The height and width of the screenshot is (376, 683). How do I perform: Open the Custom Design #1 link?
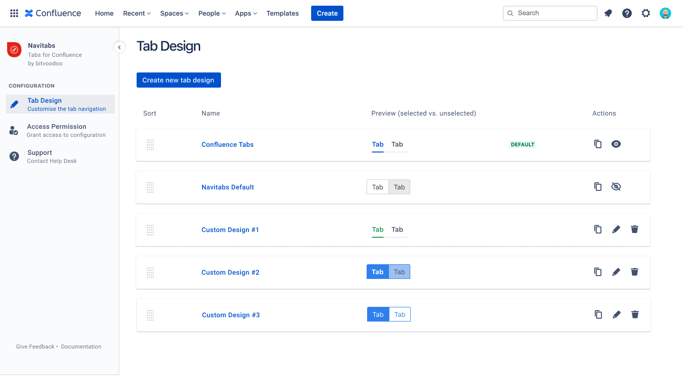230,230
